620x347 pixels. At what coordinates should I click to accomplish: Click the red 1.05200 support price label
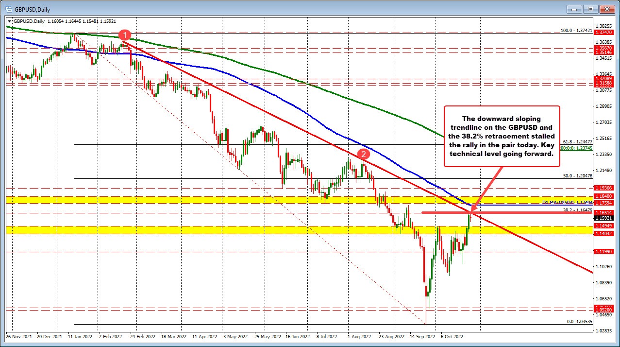[x=603, y=309]
